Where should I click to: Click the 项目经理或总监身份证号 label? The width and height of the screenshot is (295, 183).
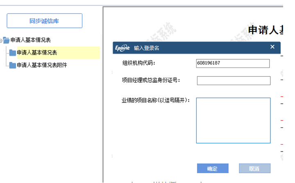click(151, 80)
